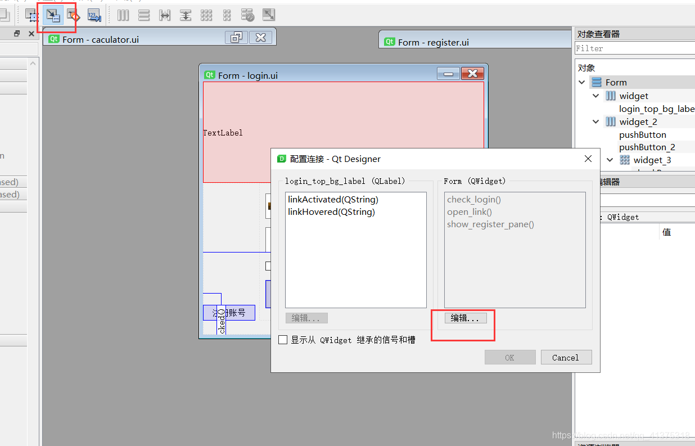Select pushButton_2 in the object tree

tap(647, 147)
